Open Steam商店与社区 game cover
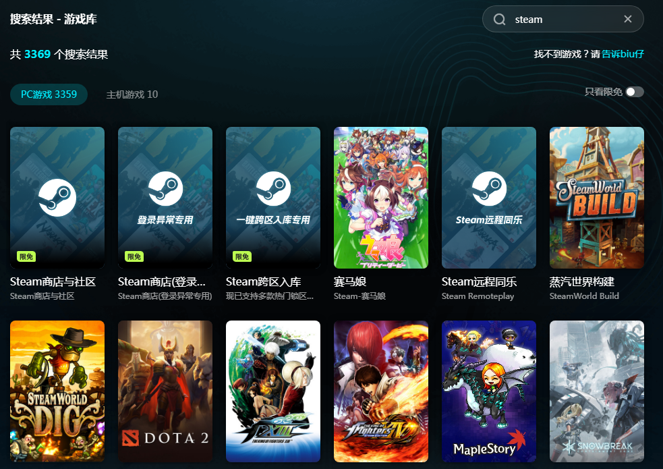 [57, 198]
